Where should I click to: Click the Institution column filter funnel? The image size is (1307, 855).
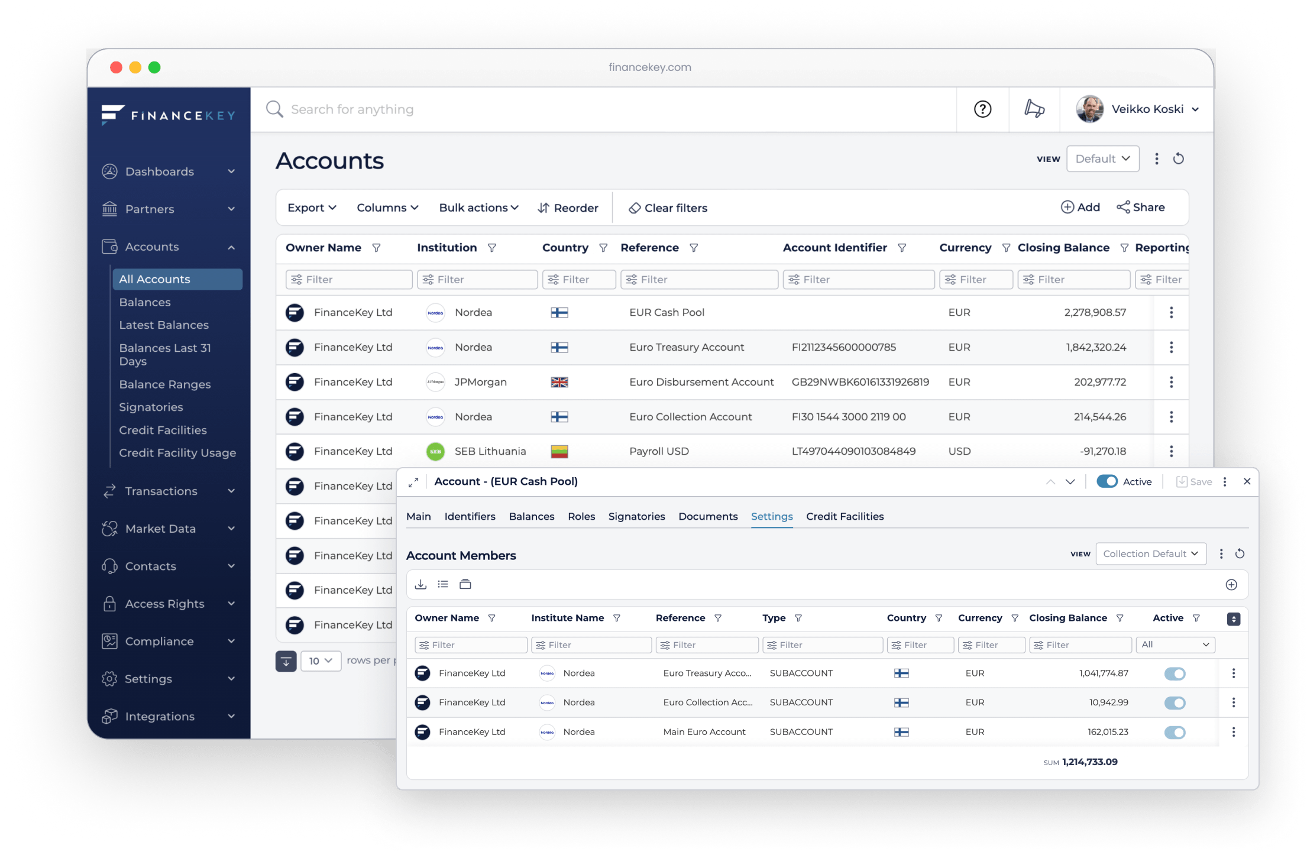[x=491, y=248]
